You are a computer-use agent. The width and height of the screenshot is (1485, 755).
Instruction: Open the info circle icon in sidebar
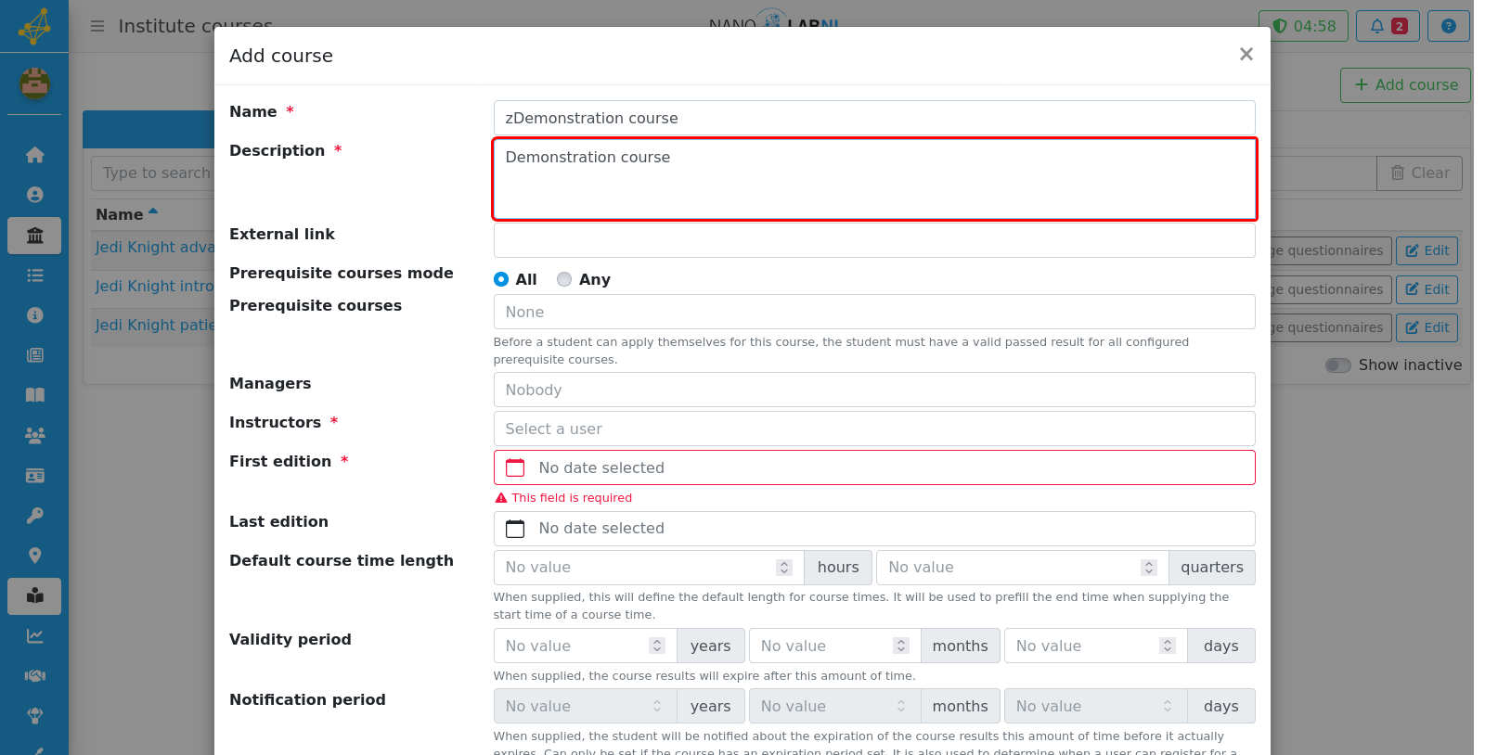(x=34, y=315)
